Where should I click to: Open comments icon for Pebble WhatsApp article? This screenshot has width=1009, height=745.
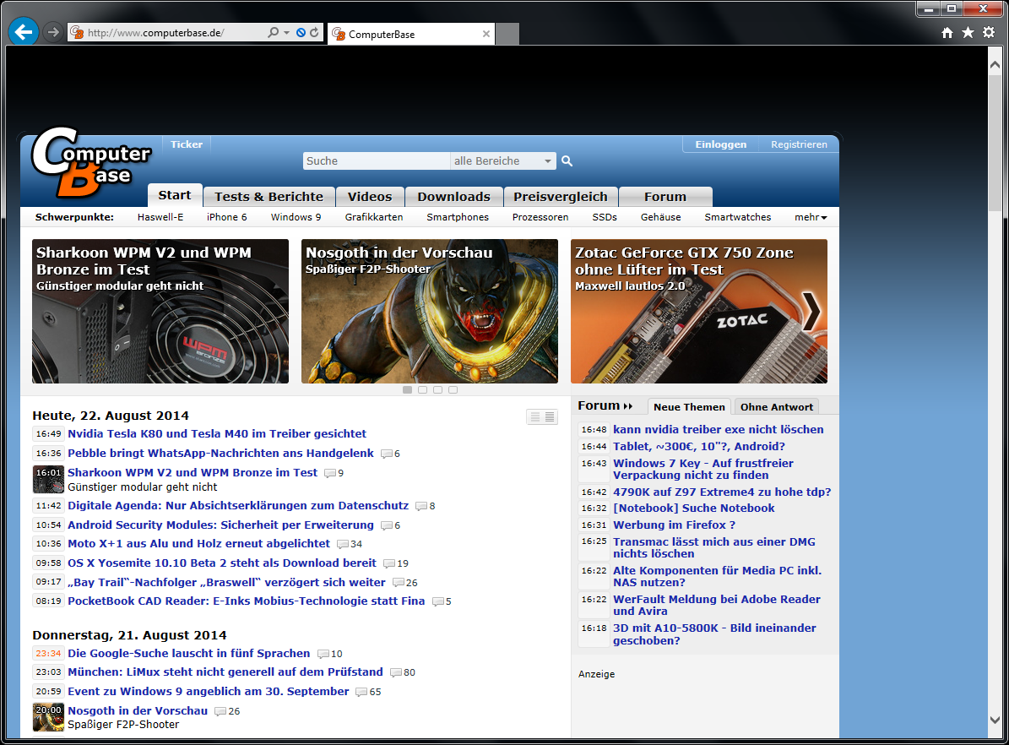386,454
